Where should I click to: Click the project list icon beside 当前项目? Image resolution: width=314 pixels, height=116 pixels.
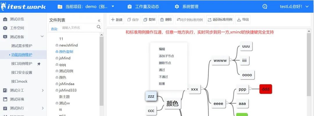(x=60, y=7)
